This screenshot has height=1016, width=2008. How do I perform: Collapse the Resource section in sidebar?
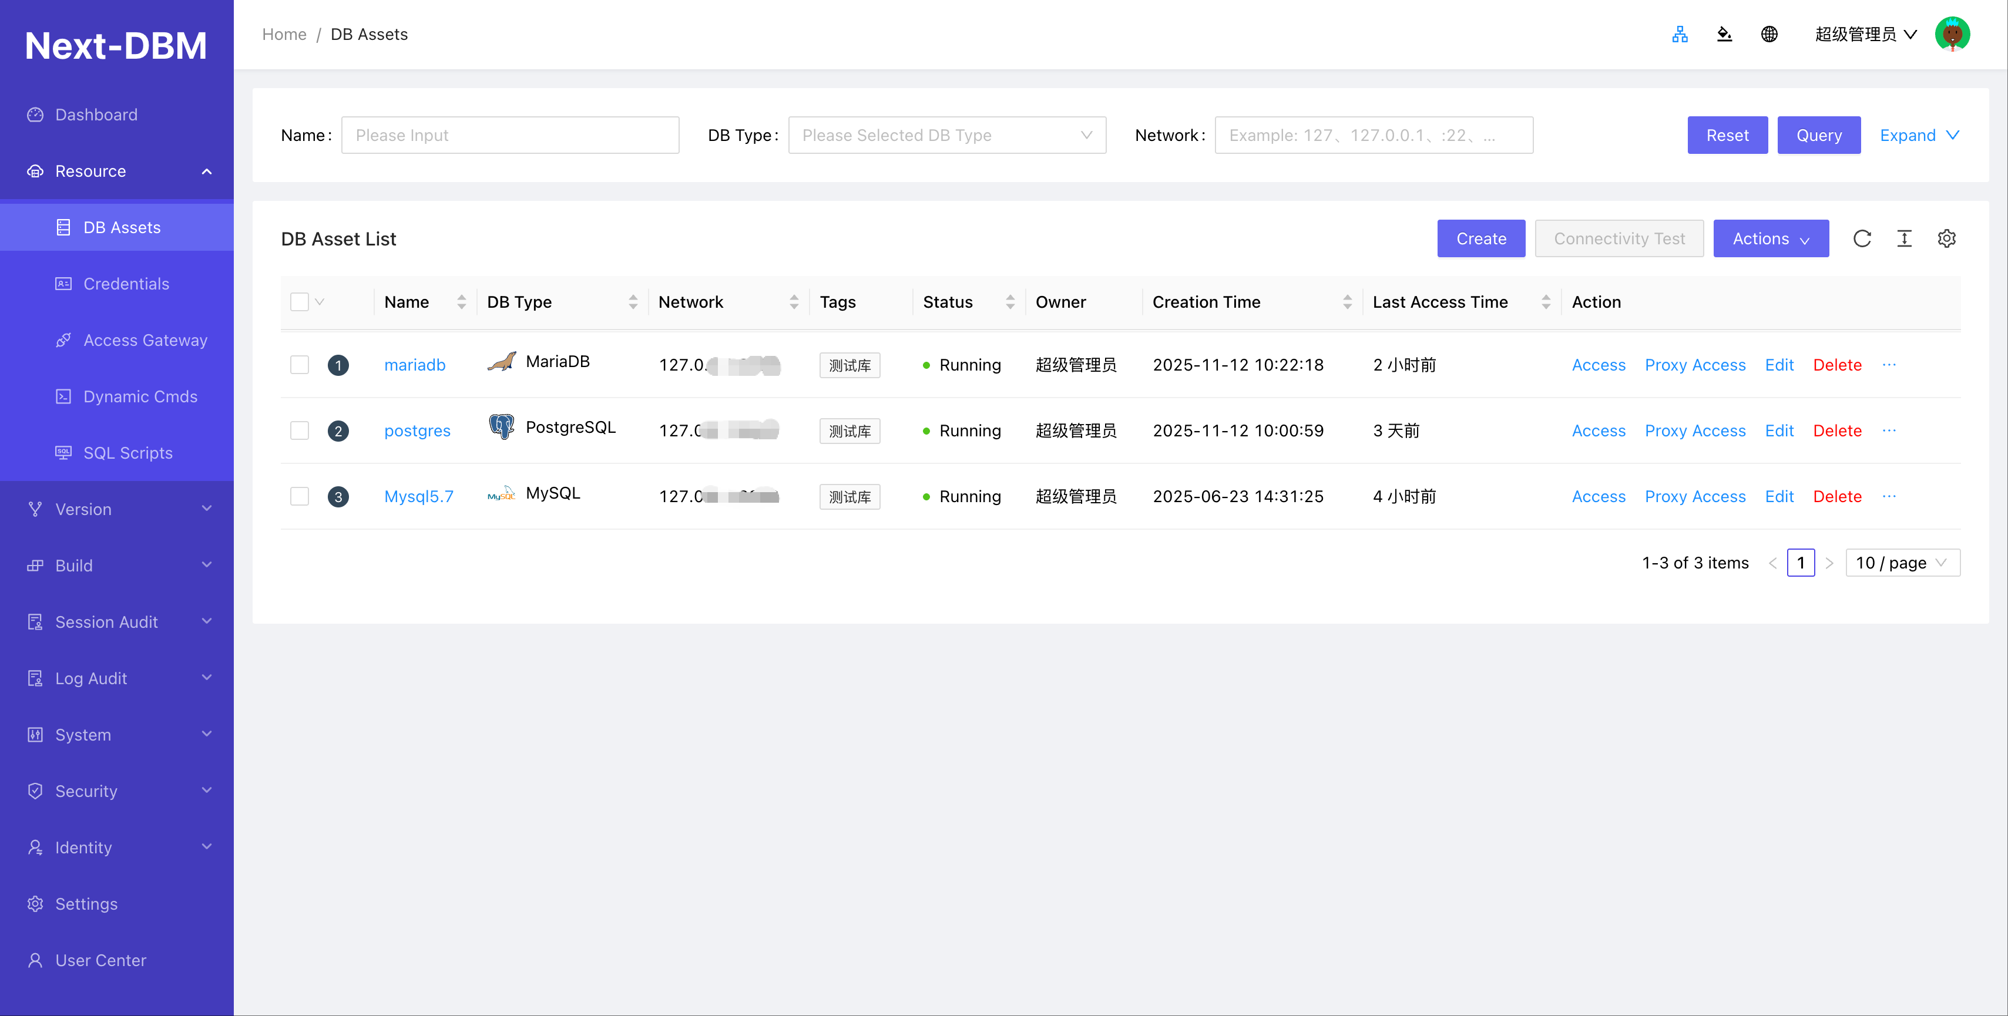click(x=117, y=171)
